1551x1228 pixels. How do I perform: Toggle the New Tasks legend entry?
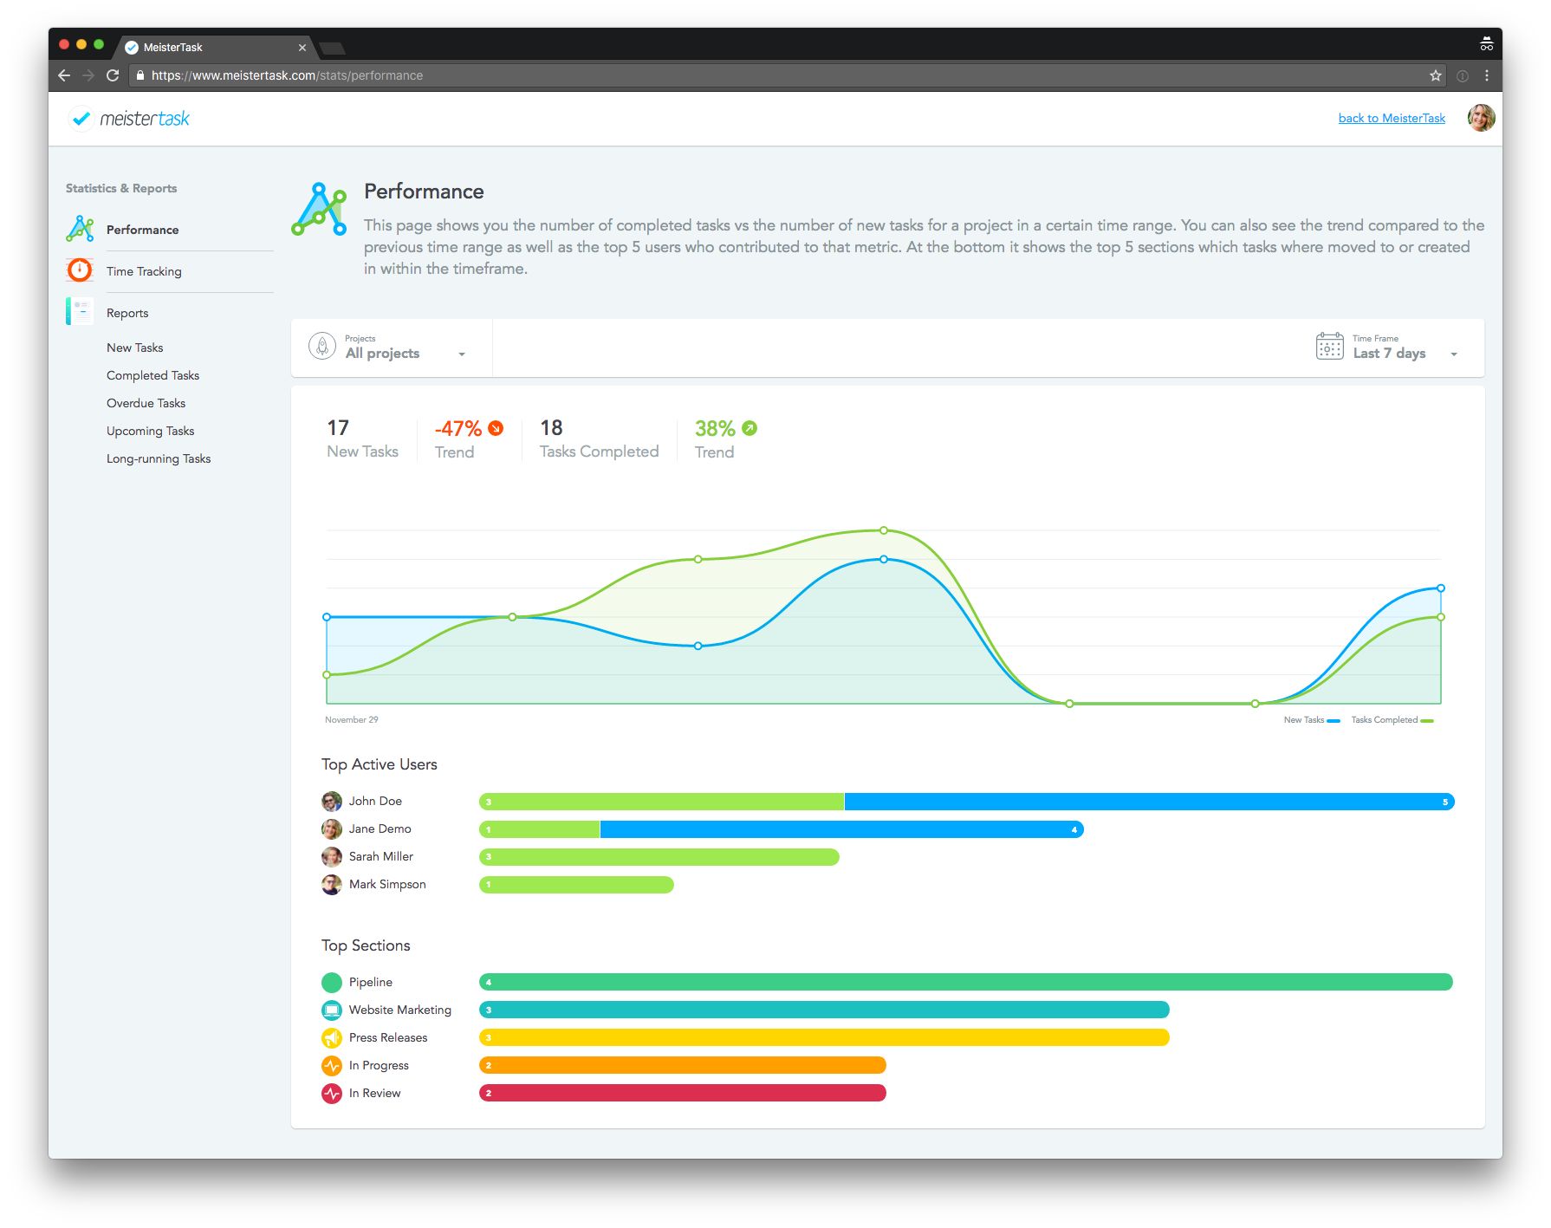(1312, 719)
